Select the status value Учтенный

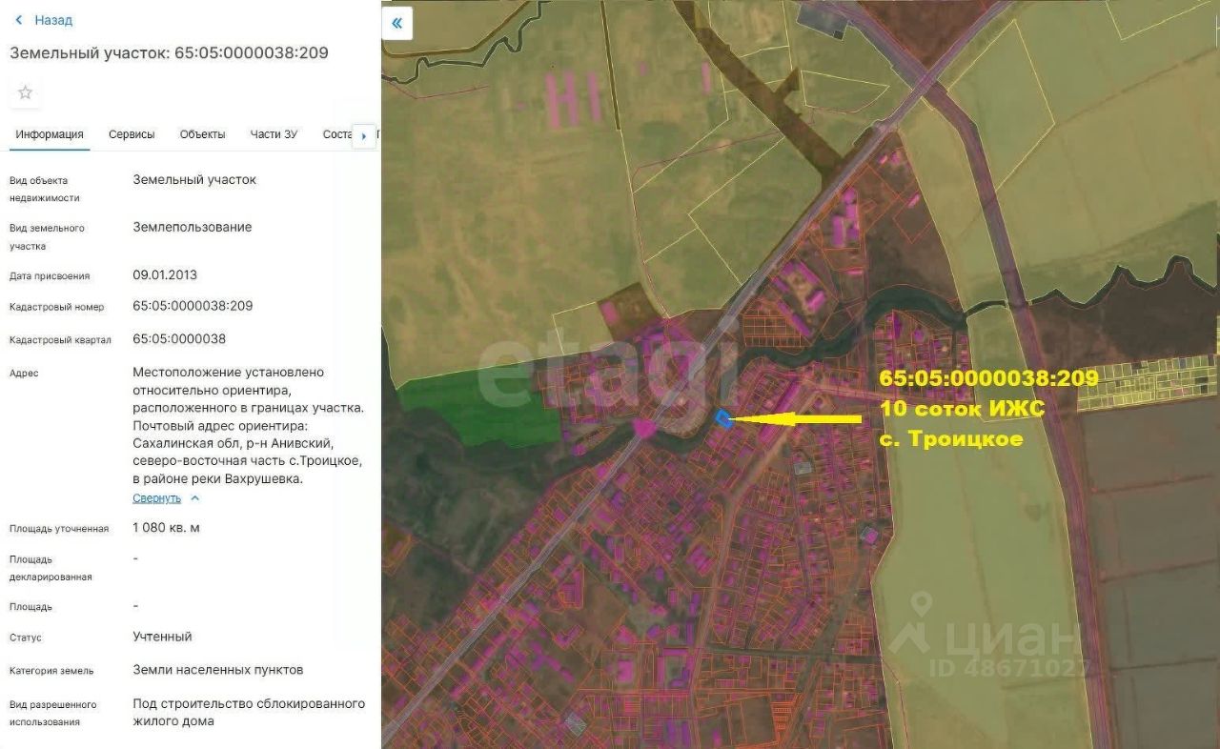163,636
